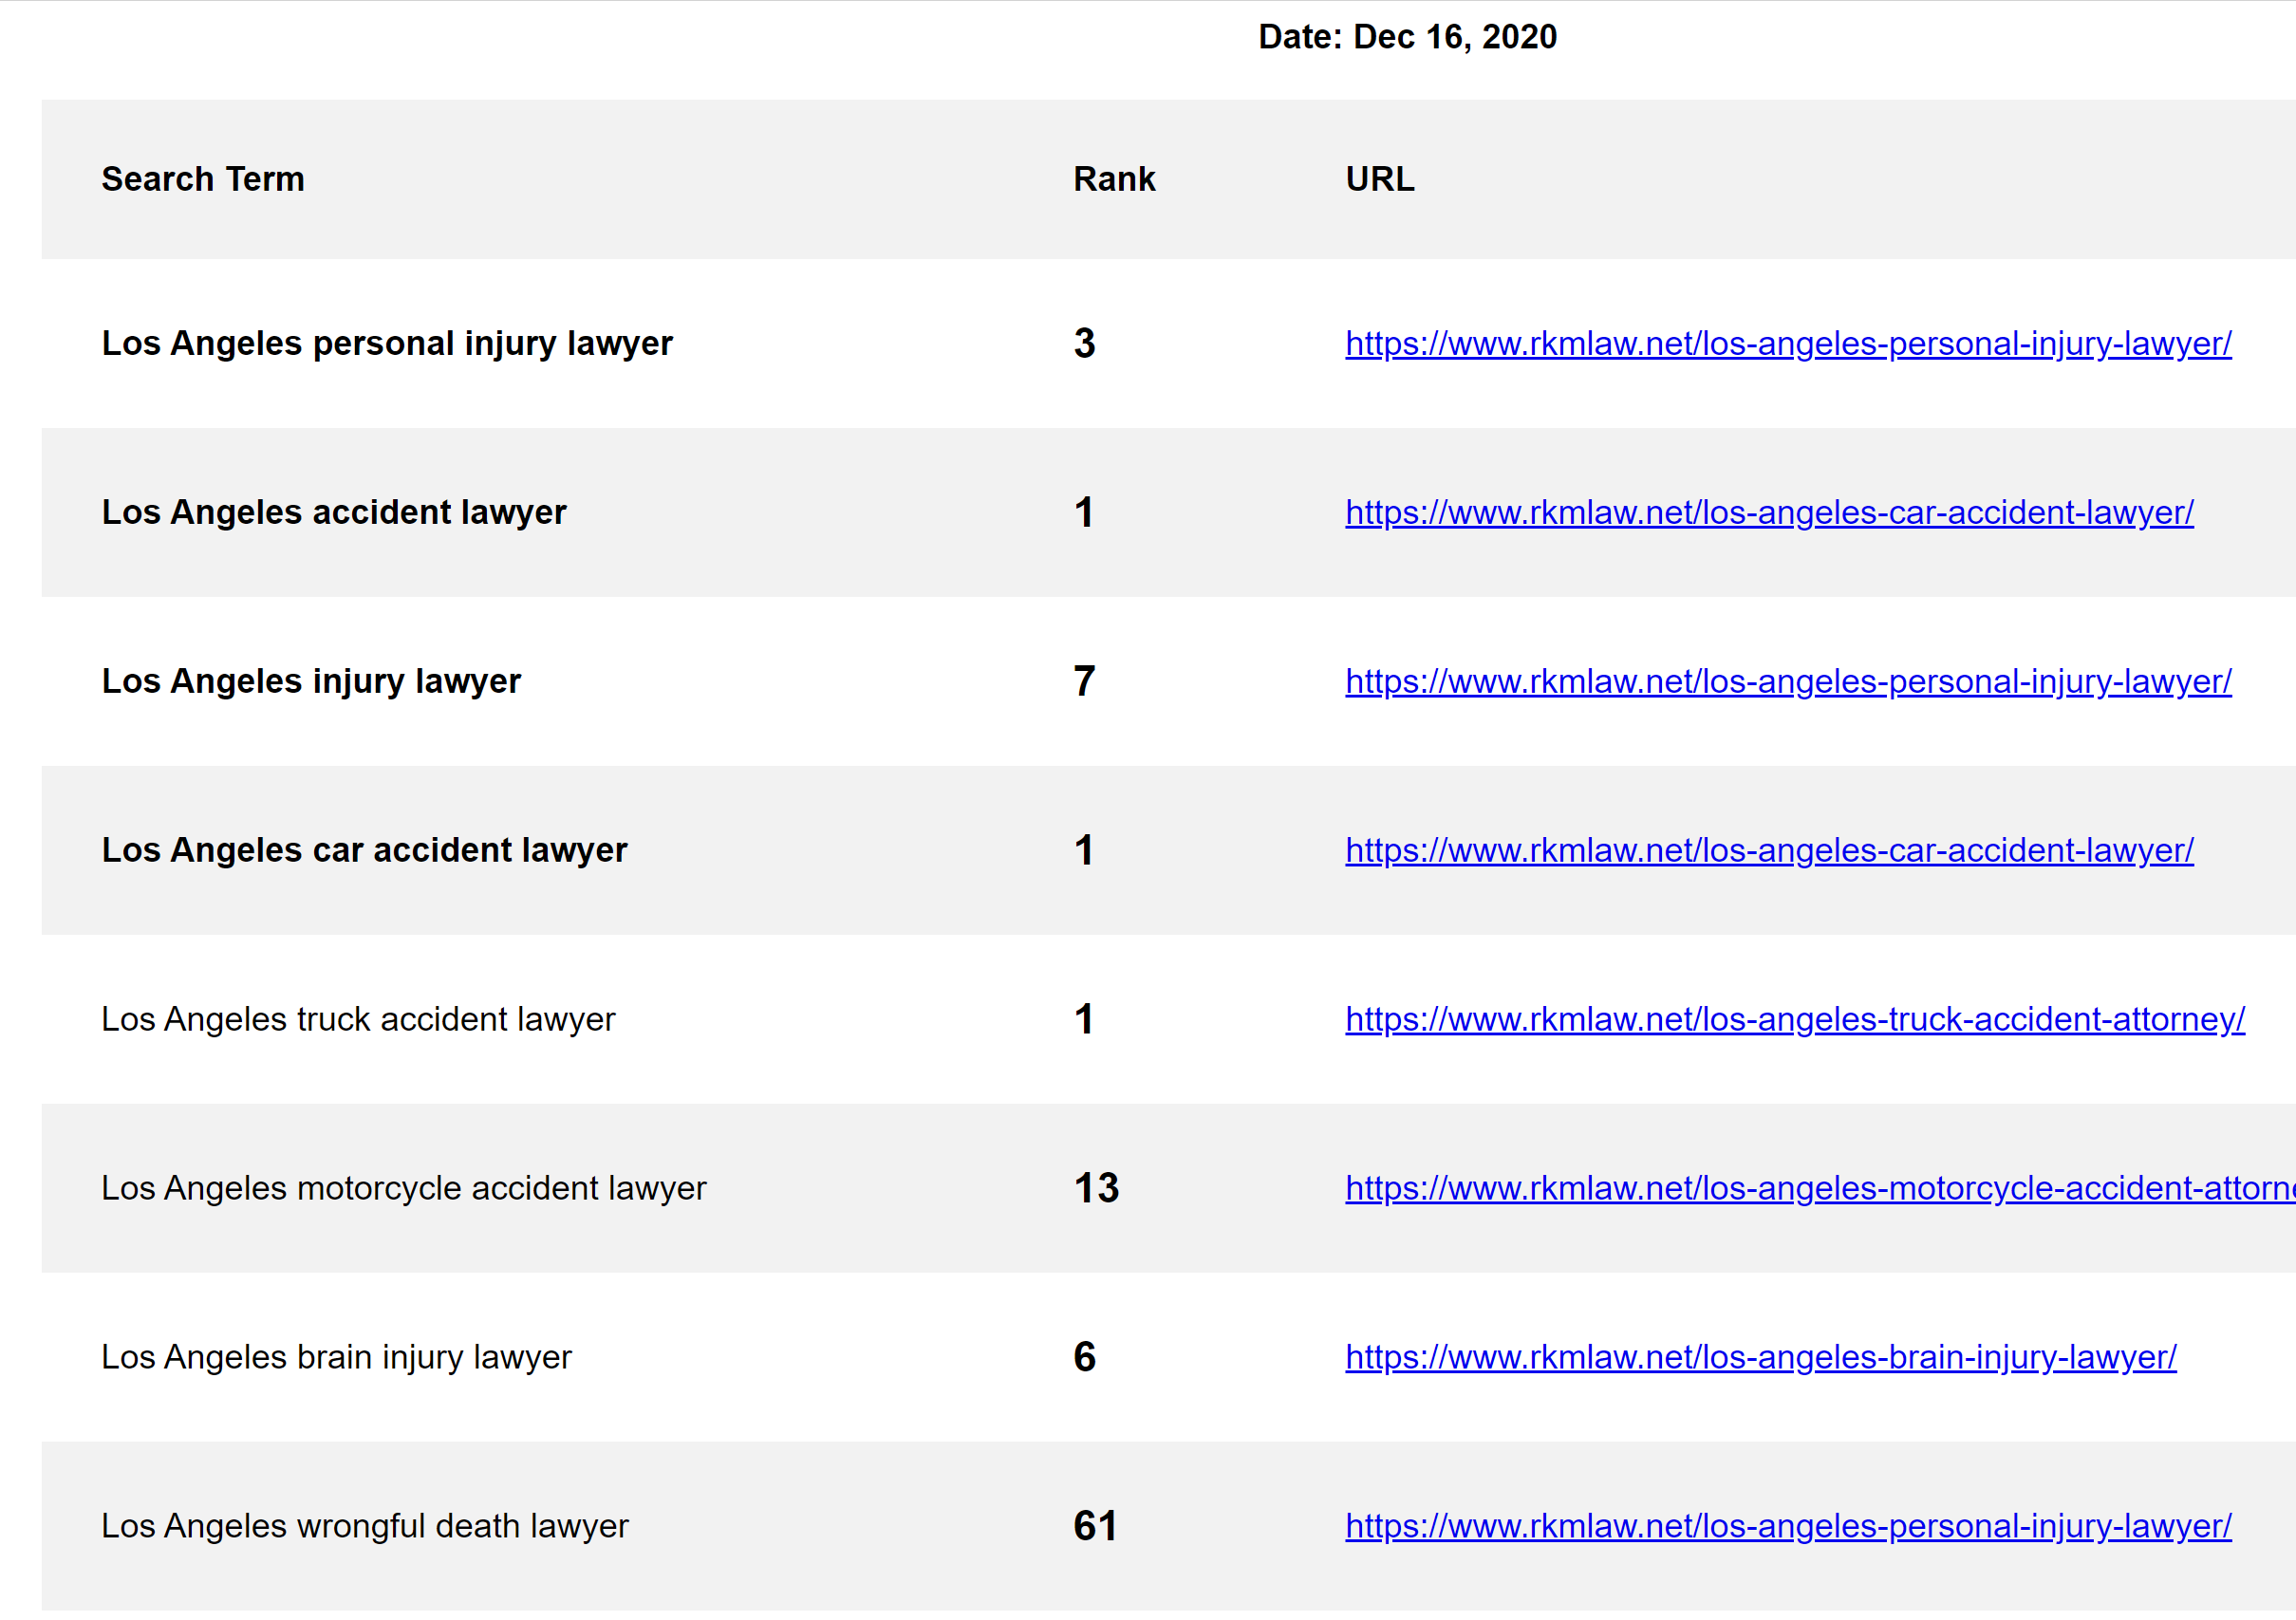Open the truck accident attorney link
Viewport: 2296px width, 1620px height.
click(x=1795, y=1020)
